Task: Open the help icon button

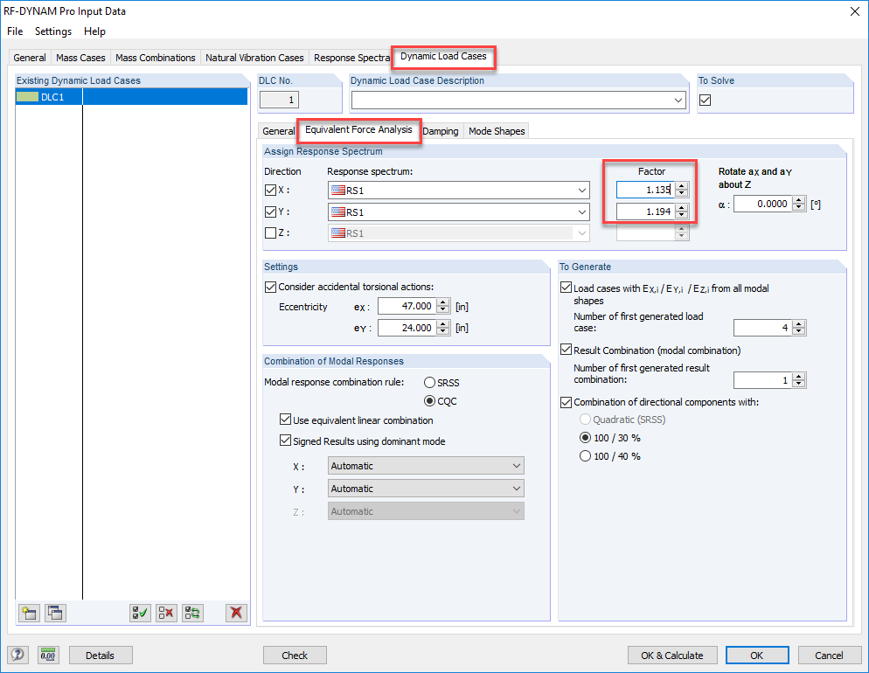Action: 17,656
